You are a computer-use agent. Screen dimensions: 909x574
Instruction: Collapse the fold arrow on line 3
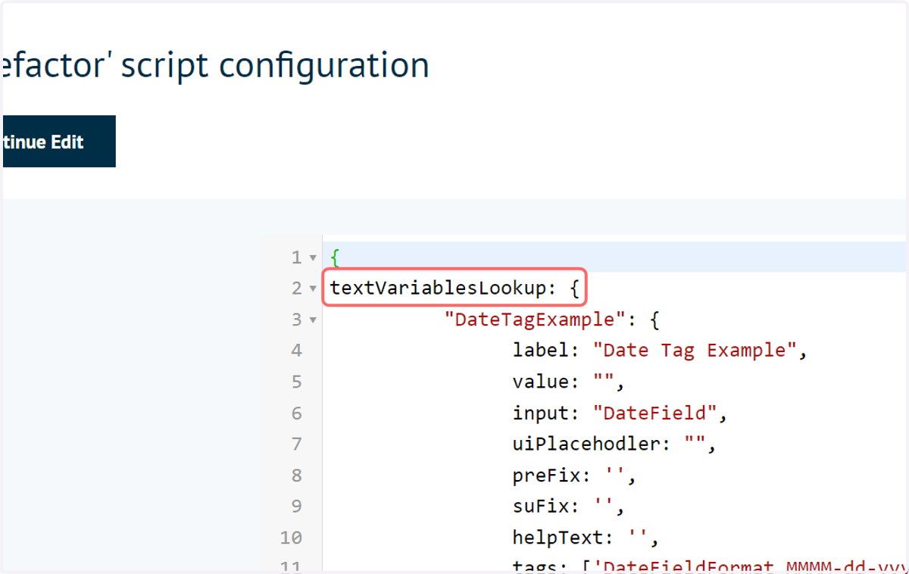coord(313,320)
